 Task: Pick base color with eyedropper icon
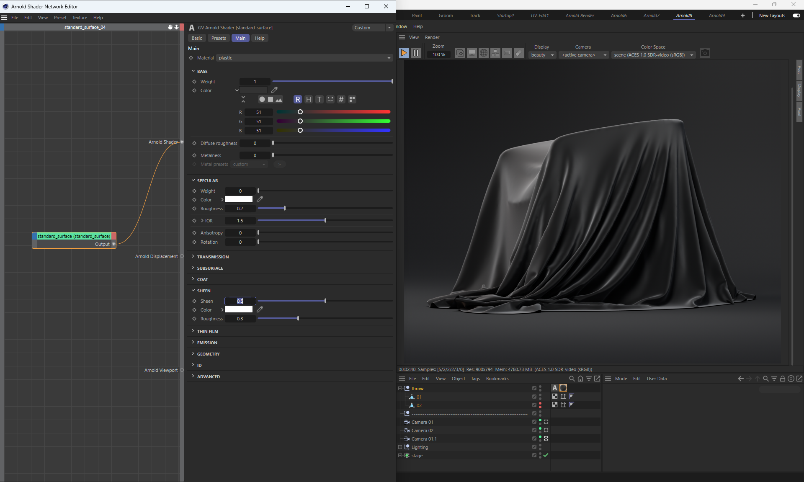point(274,90)
